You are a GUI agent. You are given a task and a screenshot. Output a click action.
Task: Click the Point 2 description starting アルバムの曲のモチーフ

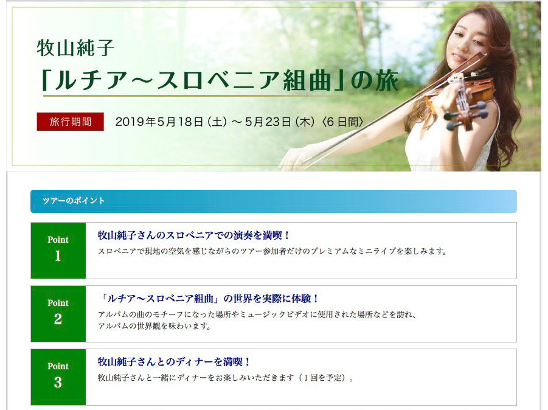coord(257,314)
